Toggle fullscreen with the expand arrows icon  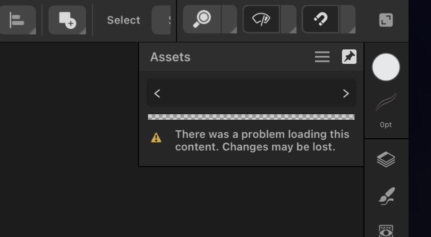click(386, 20)
